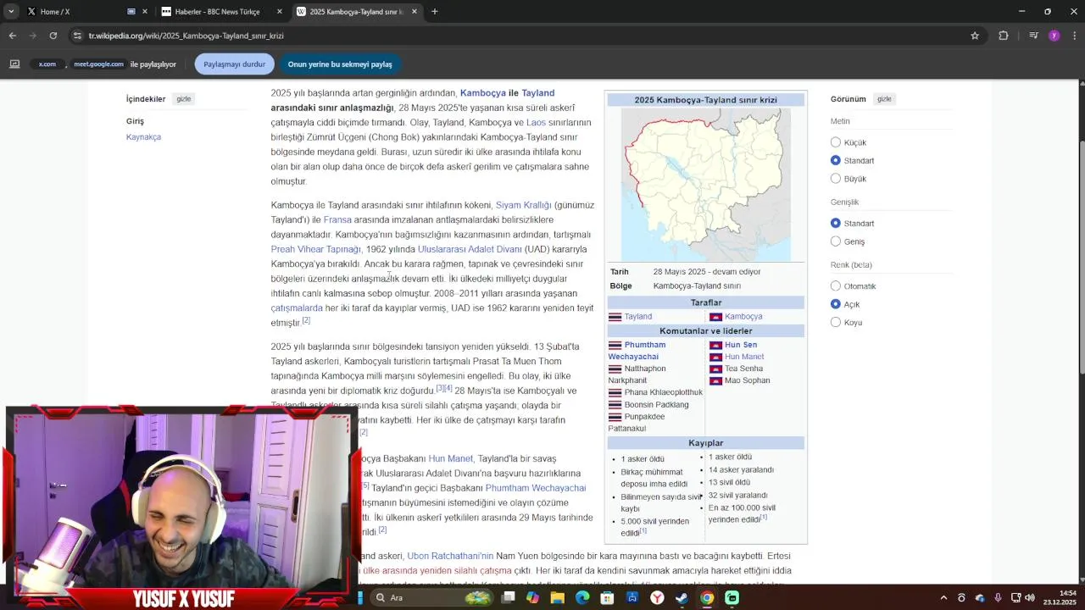Open the çatışmalarda link
1085x610 pixels.
297,308
